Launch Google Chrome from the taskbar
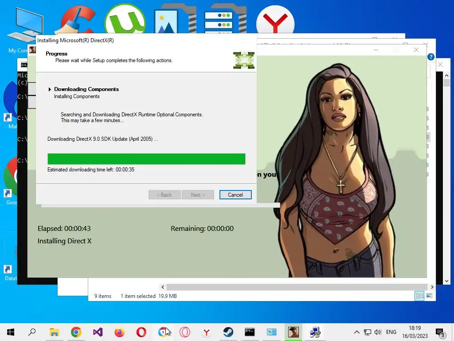Screen dimensions: 454x341 pos(76,332)
